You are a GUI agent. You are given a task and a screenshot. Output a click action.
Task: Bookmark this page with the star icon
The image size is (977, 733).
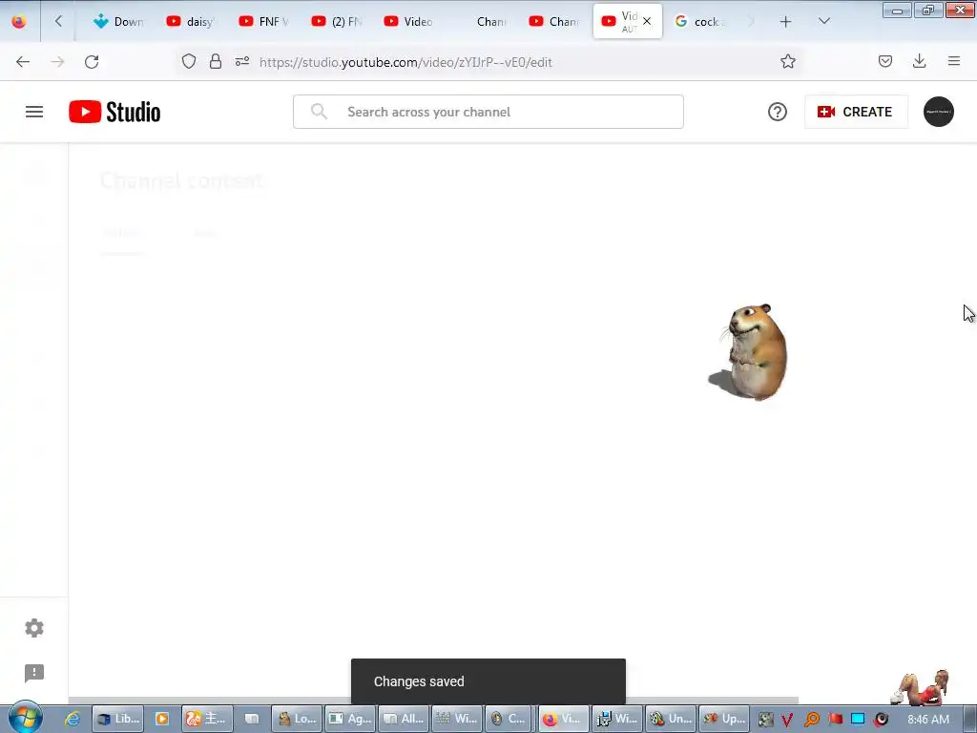click(x=787, y=62)
